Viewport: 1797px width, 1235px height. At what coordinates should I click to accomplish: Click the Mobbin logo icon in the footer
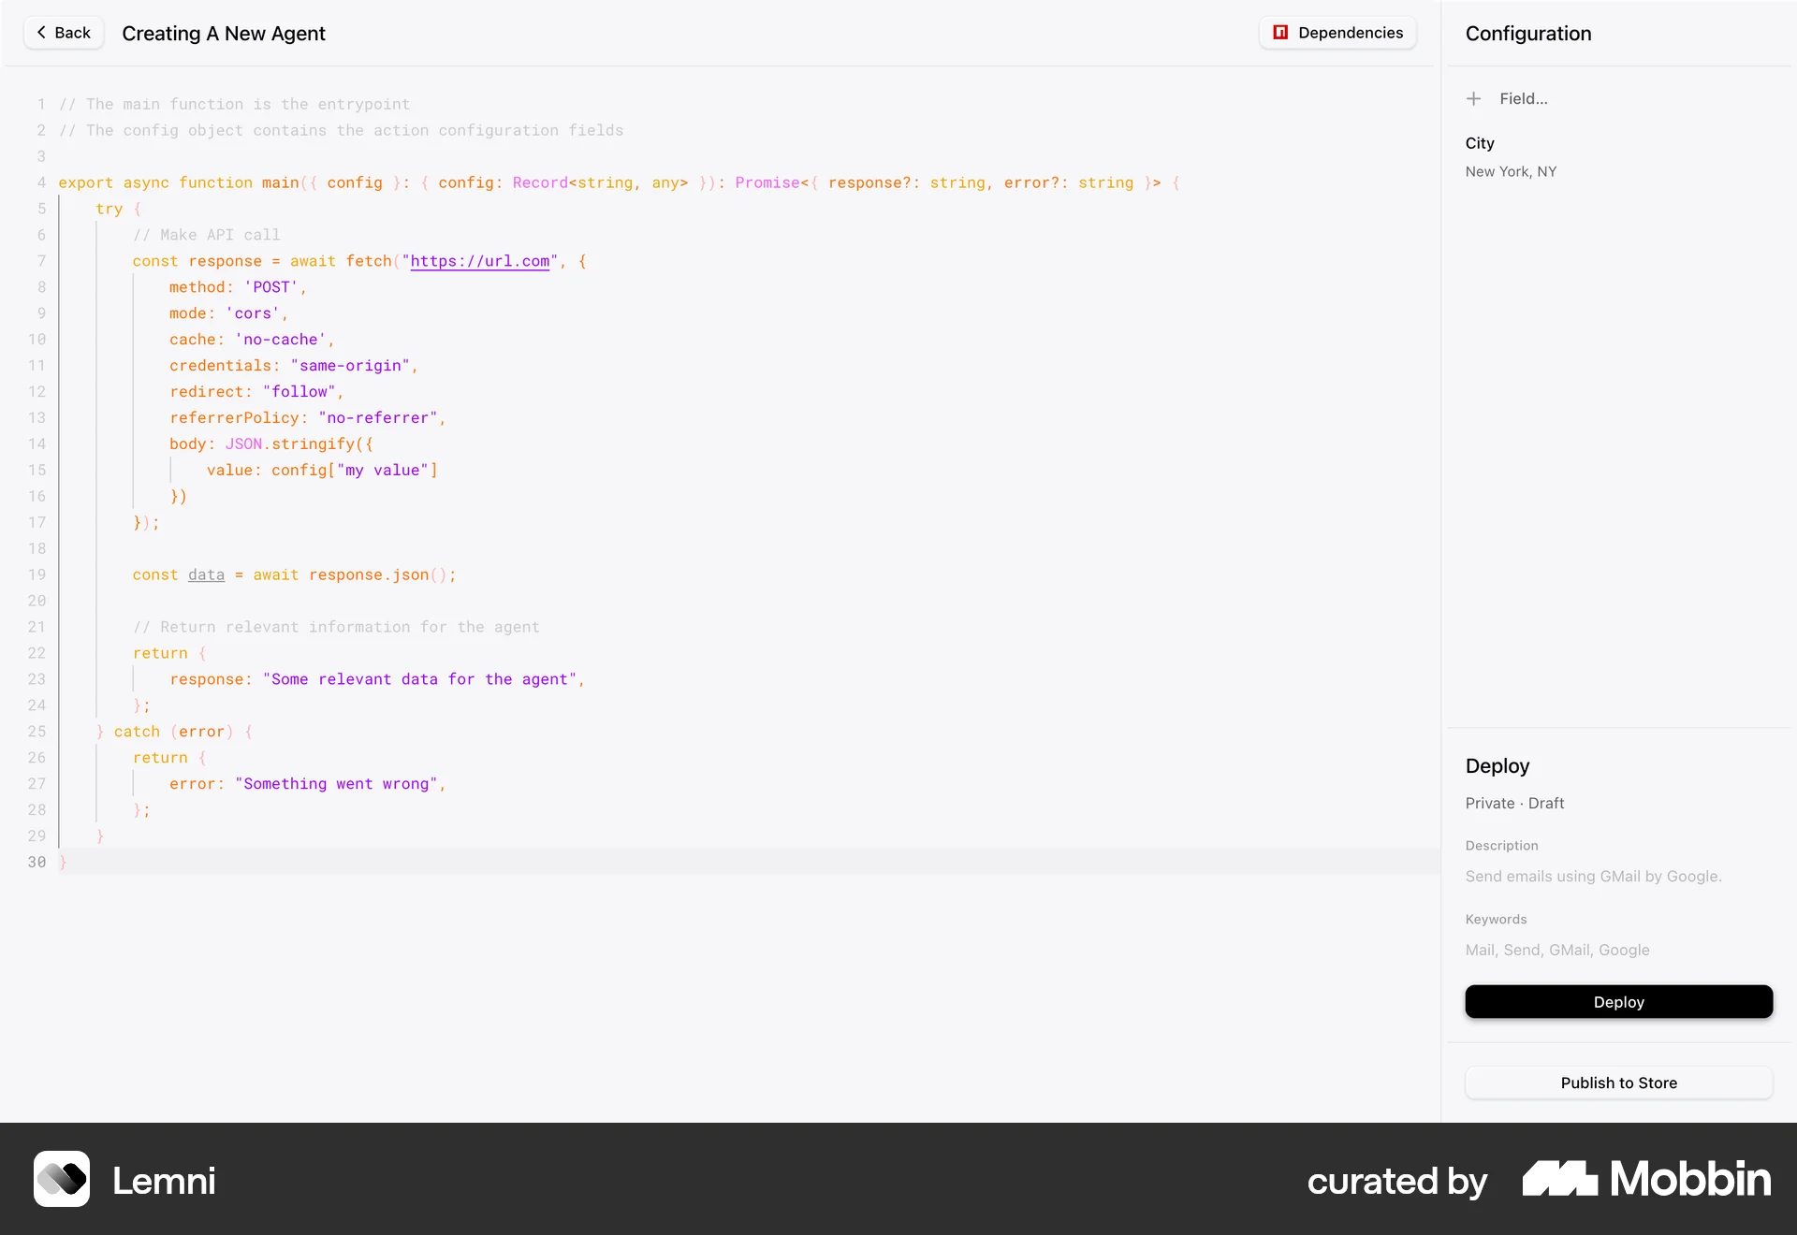pyautogui.click(x=1559, y=1180)
